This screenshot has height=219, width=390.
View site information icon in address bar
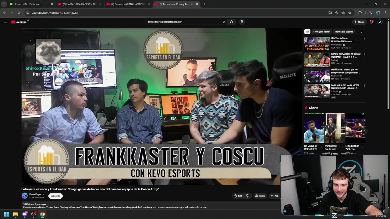tap(28, 13)
